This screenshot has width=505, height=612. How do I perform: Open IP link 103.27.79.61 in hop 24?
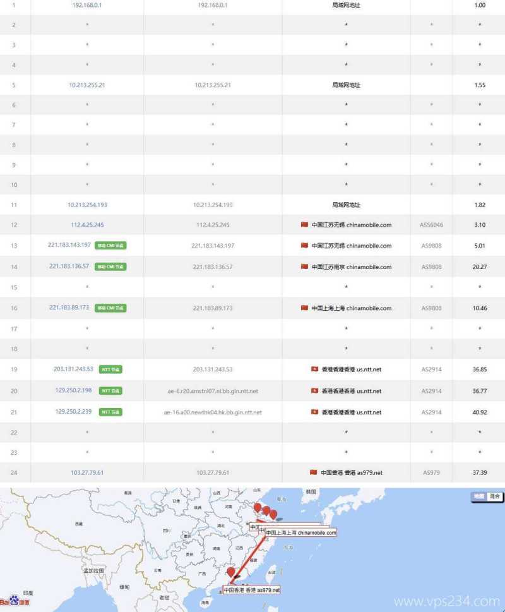(x=87, y=472)
